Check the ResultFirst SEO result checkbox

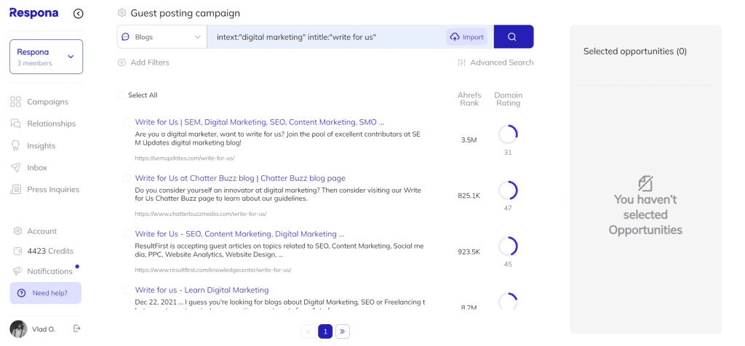[127, 233]
